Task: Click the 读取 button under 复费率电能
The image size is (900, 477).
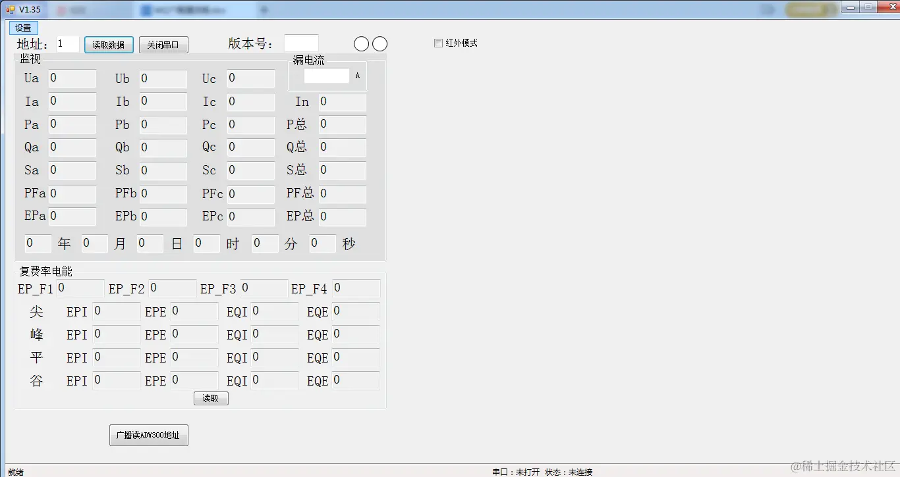Action: [x=211, y=398]
